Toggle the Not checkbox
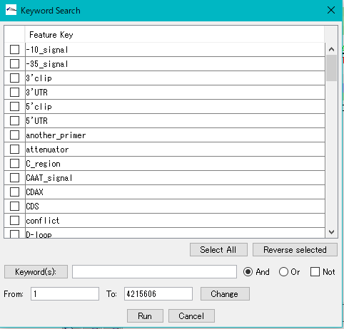 click(315, 272)
